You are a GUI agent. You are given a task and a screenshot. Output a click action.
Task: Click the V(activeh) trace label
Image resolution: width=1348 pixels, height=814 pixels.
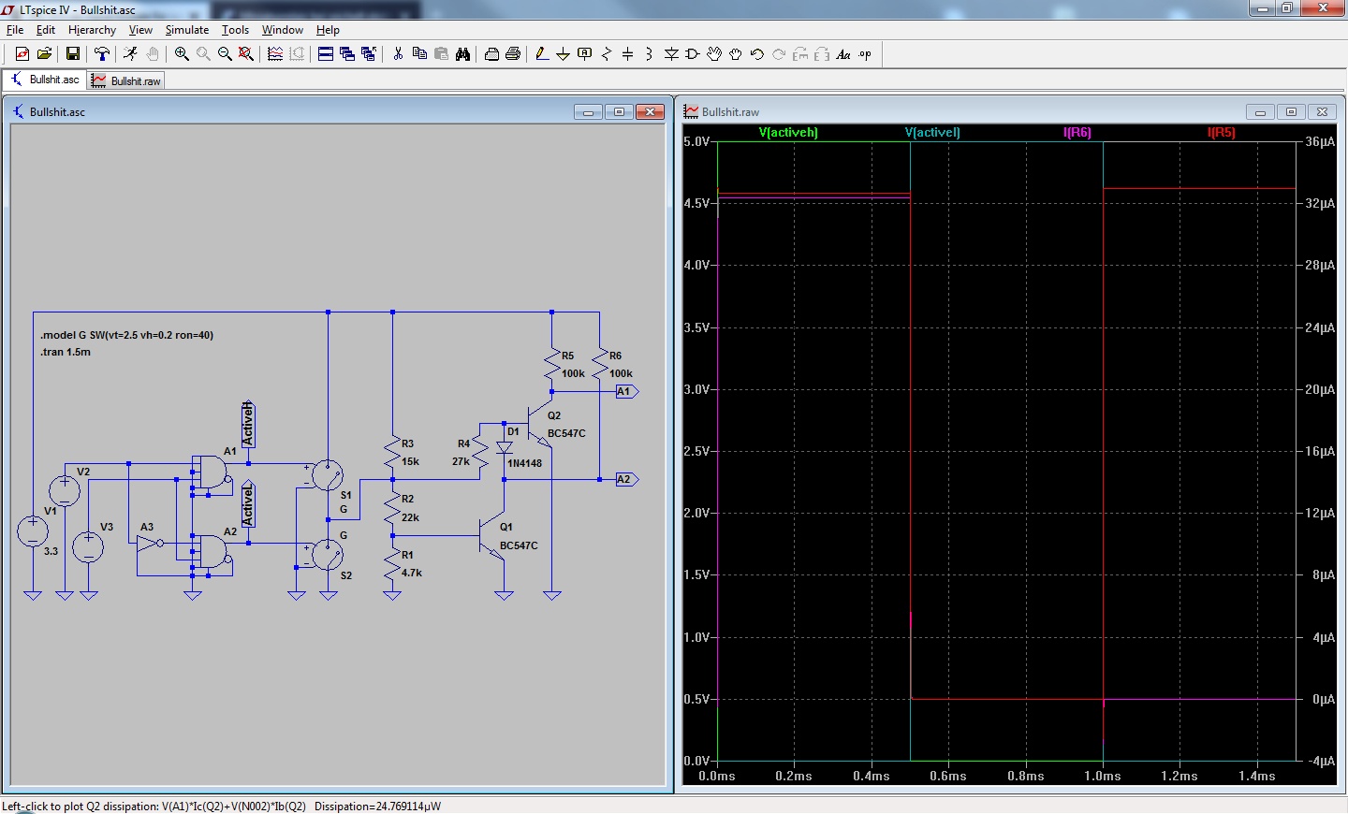(x=788, y=133)
